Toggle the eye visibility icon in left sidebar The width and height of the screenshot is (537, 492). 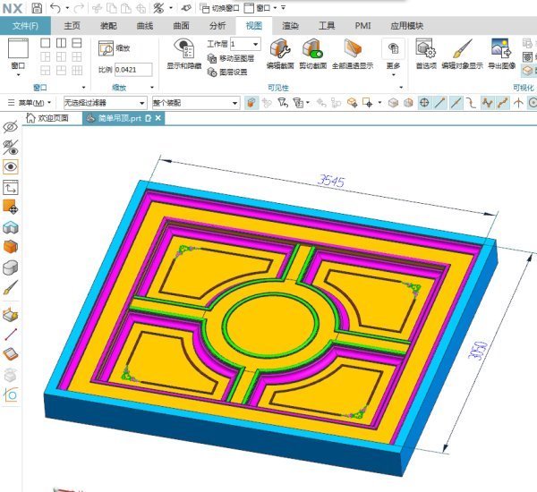click(11, 166)
